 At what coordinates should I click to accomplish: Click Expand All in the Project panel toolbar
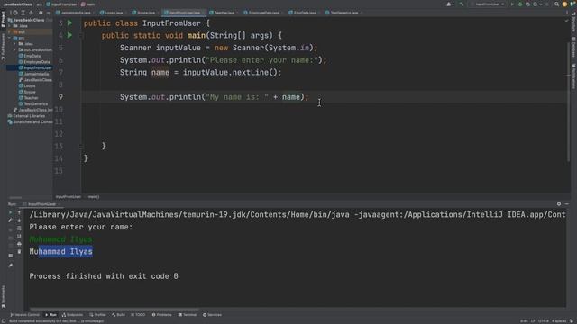[x=23, y=13]
